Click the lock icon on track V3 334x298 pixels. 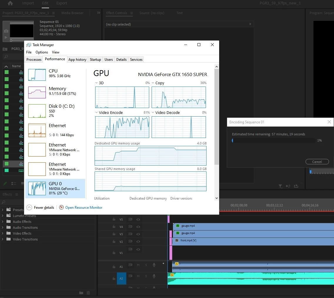(x=114, y=234)
